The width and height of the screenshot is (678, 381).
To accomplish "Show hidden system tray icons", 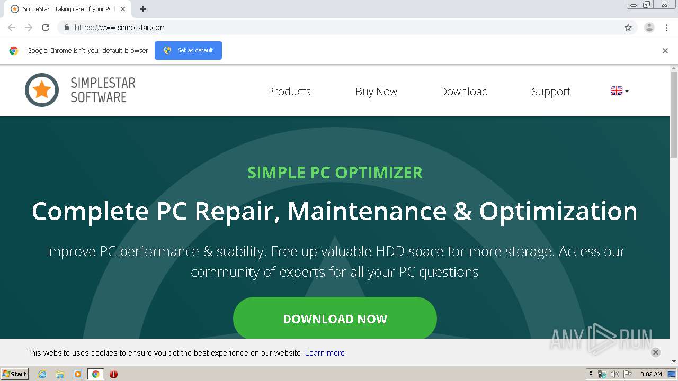I will pos(591,374).
